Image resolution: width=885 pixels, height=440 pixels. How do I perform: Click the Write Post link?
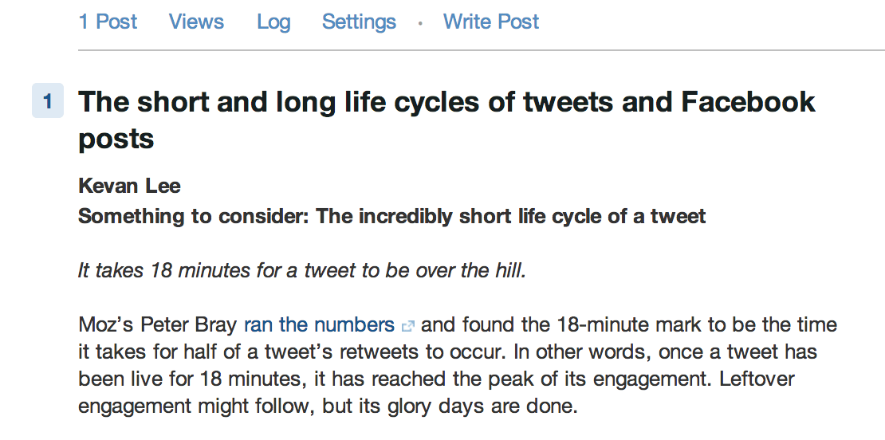pyautogui.click(x=491, y=22)
